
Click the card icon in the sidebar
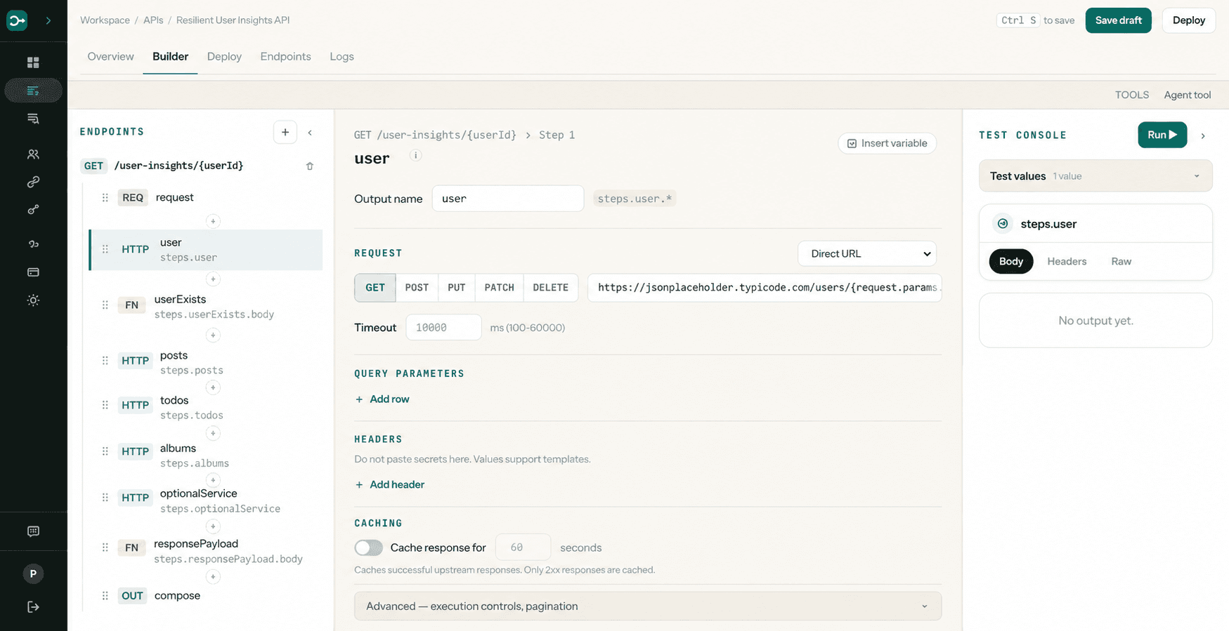[x=33, y=272]
